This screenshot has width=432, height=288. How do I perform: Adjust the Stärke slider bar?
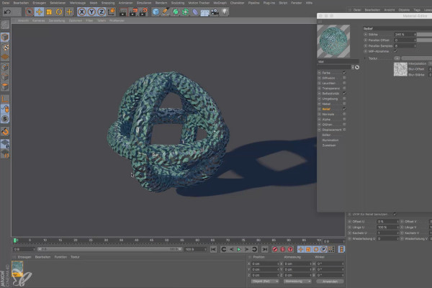coord(424,35)
